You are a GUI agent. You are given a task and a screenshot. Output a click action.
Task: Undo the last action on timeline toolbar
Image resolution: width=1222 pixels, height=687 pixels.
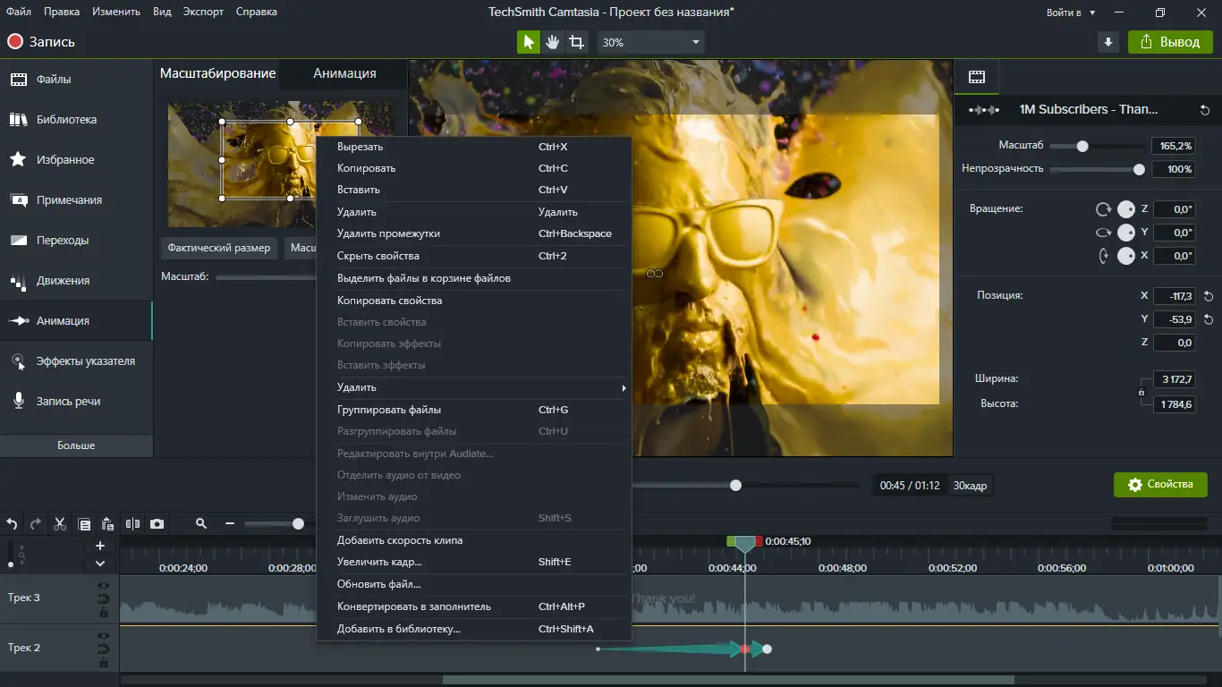point(13,524)
